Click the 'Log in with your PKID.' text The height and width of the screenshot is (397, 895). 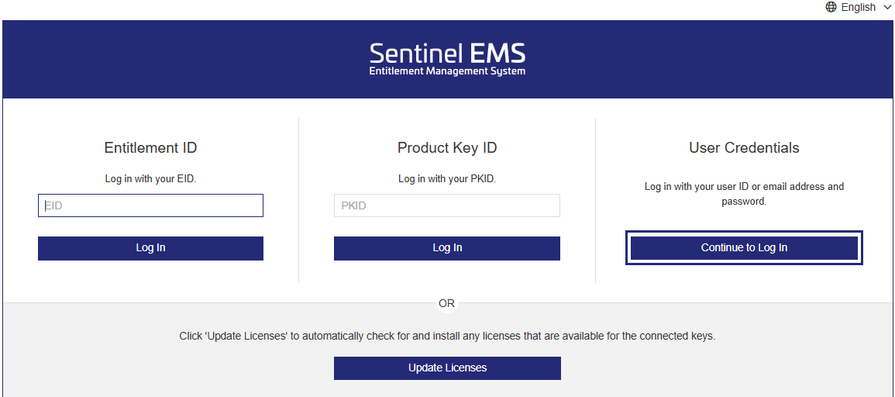[447, 179]
